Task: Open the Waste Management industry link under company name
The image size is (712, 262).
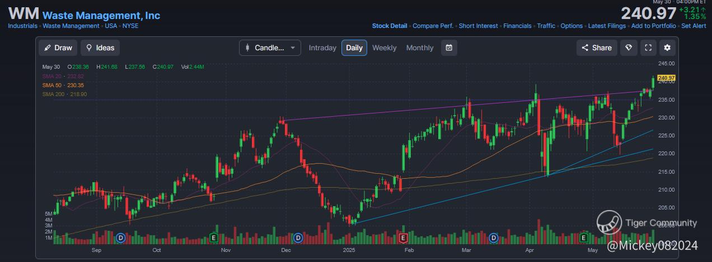Action: point(71,26)
